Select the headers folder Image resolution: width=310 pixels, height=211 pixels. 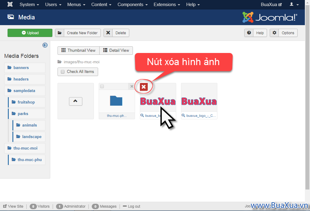coord(25,79)
